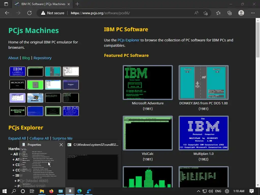260x195 pixels.
Task: Click Expand All in PCjs Explorer
Action: click(x=17, y=138)
